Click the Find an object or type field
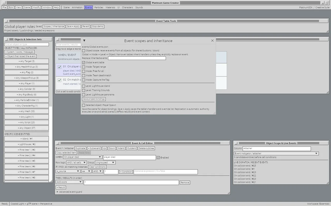Viewport: 331px width, 206px height. point(27,45)
